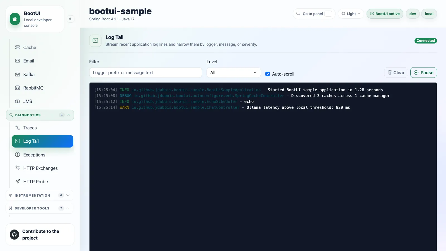Click the HTTP Probe paper-plane icon
This screenshot has width=446, height=251.
18,182
